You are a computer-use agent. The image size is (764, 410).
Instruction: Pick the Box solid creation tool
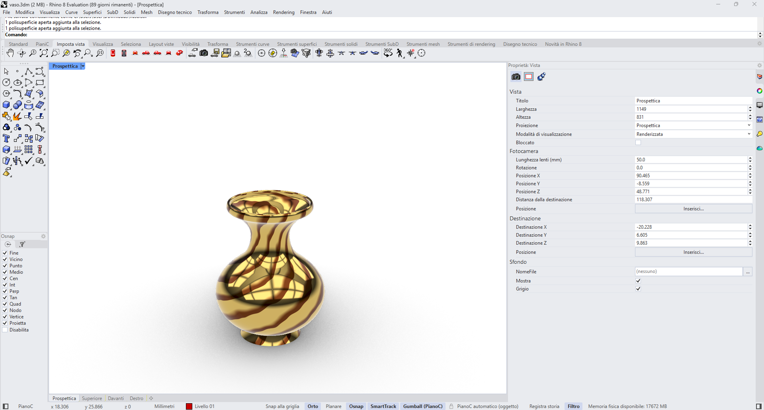[6, 105]
